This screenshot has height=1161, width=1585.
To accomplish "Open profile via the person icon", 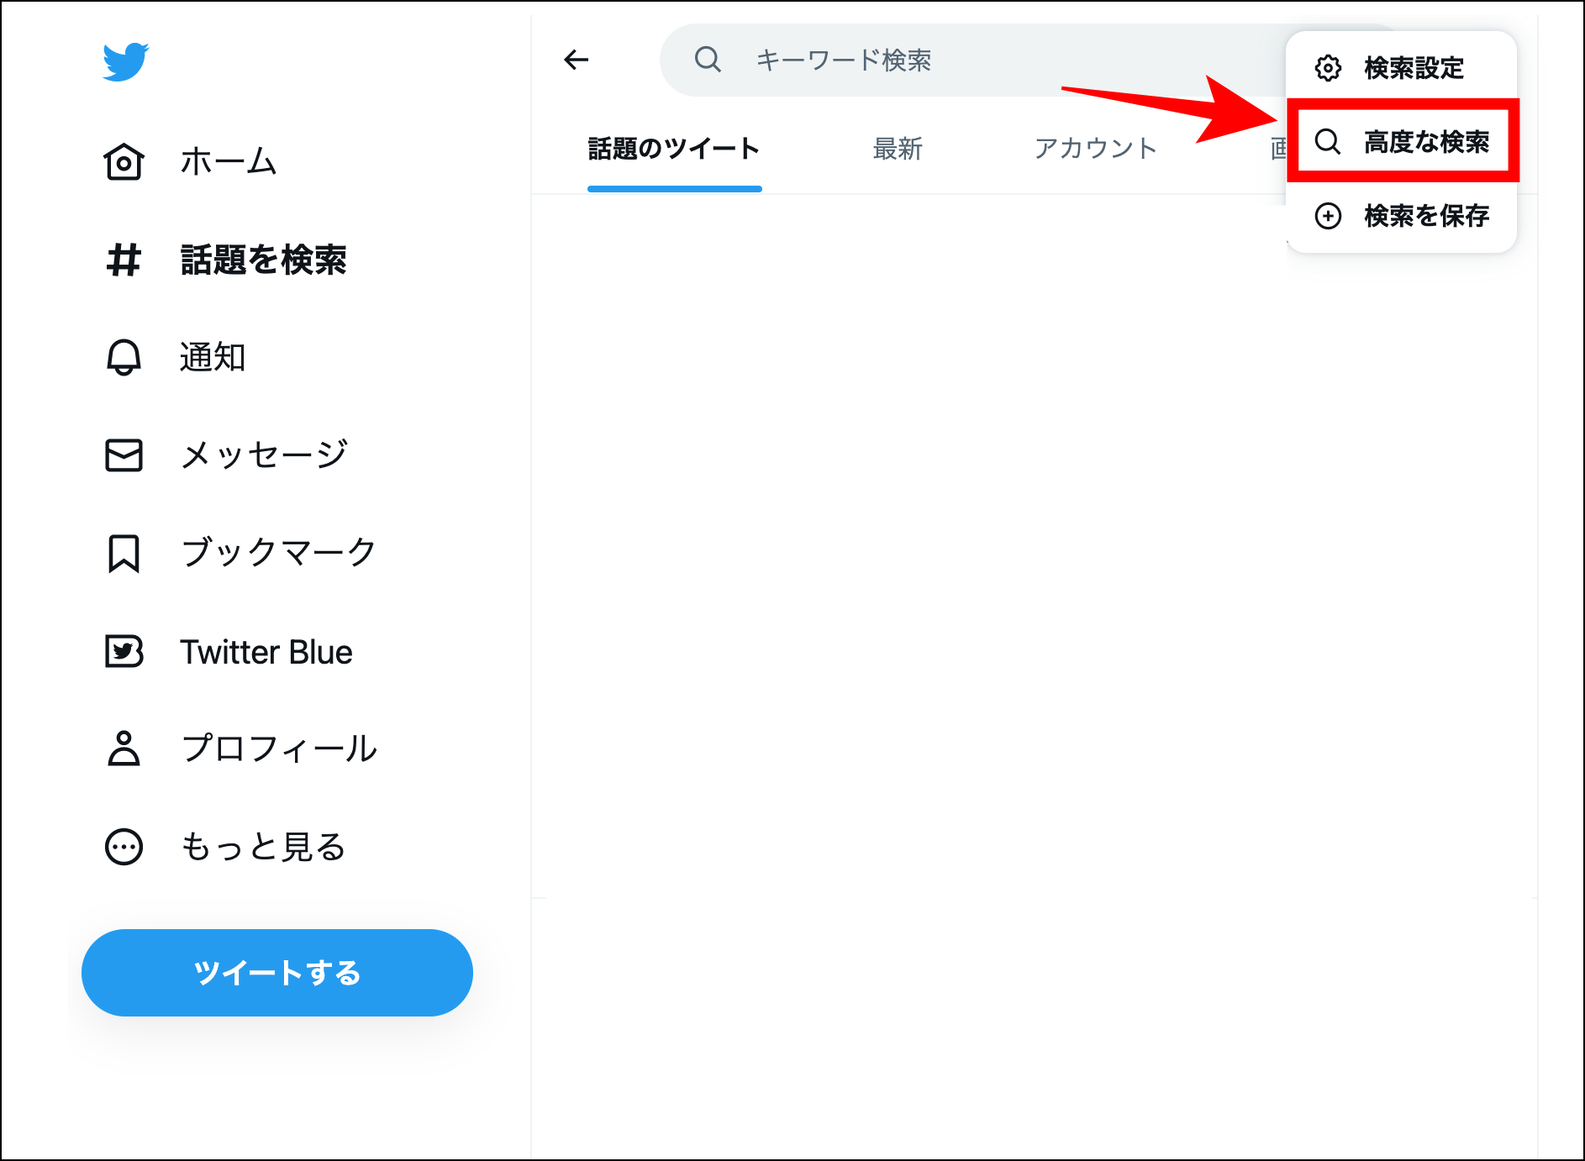I will coord(124,749).
